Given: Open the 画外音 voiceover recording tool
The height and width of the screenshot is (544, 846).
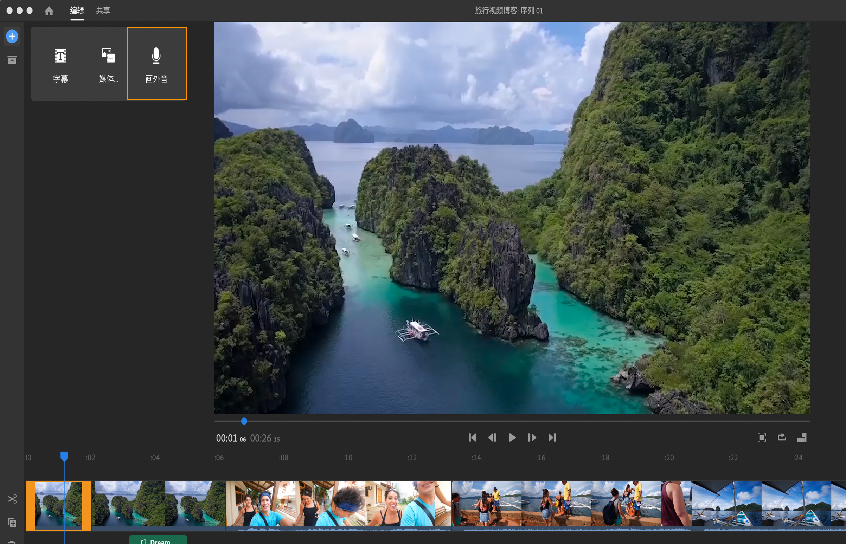Looking at the screenshot, I should tap(156, 64).
